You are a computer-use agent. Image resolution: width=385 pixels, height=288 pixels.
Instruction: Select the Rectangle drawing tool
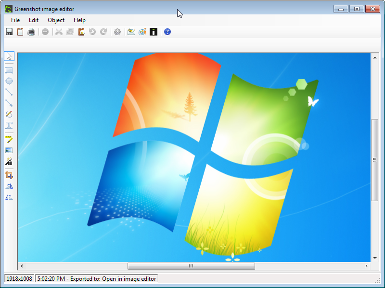point(9,69)
